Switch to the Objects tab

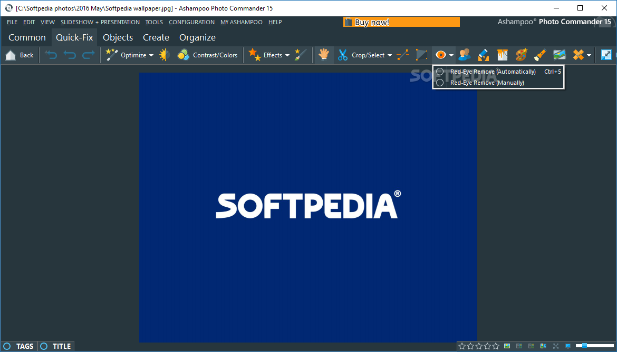click(118, 37)
